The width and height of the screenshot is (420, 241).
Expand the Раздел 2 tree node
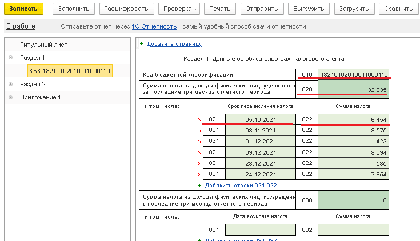click(x=11, y=84)
